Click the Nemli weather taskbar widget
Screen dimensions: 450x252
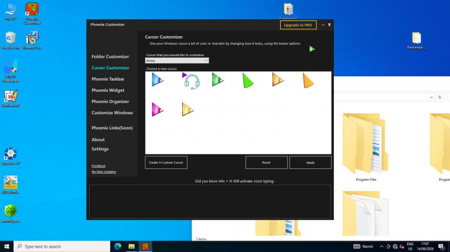(x=363, y=246)
